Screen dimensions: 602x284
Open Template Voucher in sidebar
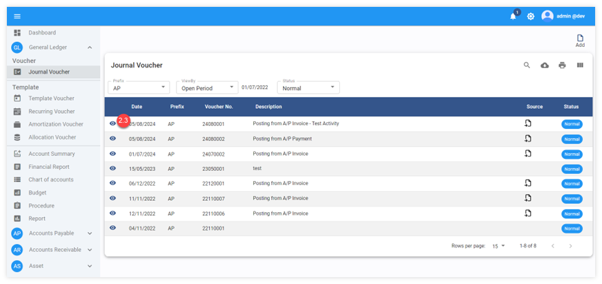point(51,98)
